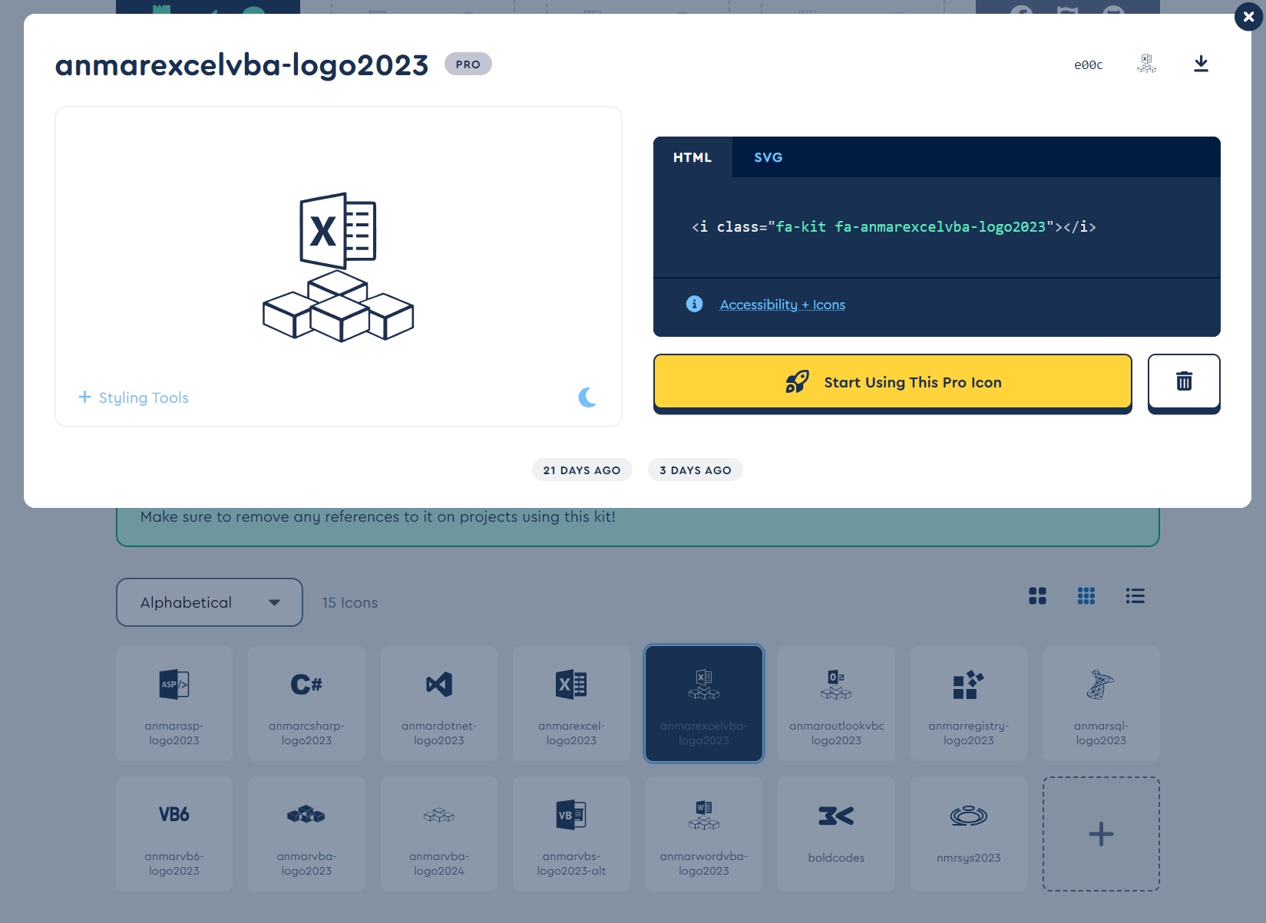Expand Styling Tools
1266x923 pixels.
coord(134,397)
